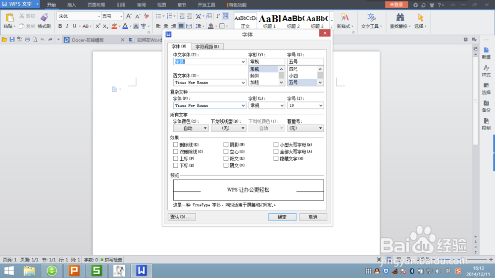Apply the 标题 1 heading style
This screenshot has height=278, width=495.
click(x=269, y=21)
